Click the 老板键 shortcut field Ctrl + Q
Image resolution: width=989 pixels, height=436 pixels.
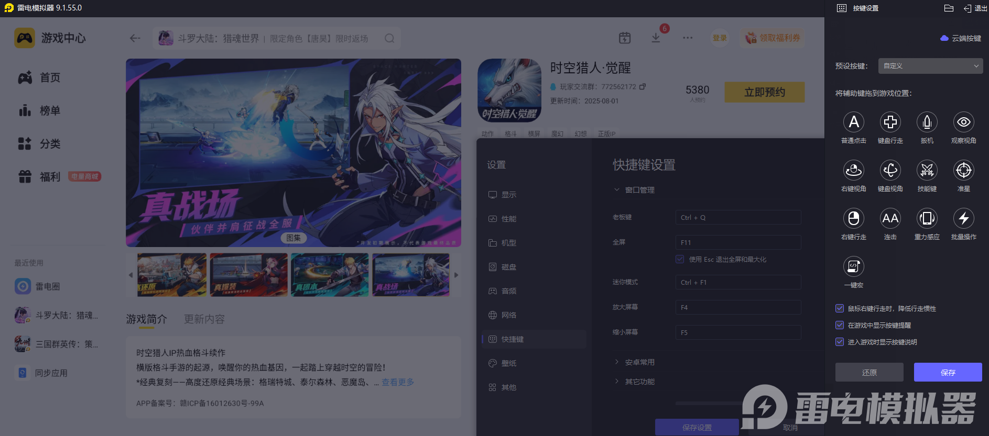tap(738, 217)
